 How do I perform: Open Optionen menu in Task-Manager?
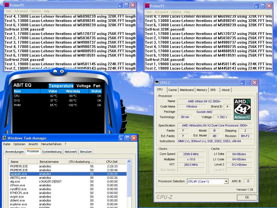coord(19,144)
